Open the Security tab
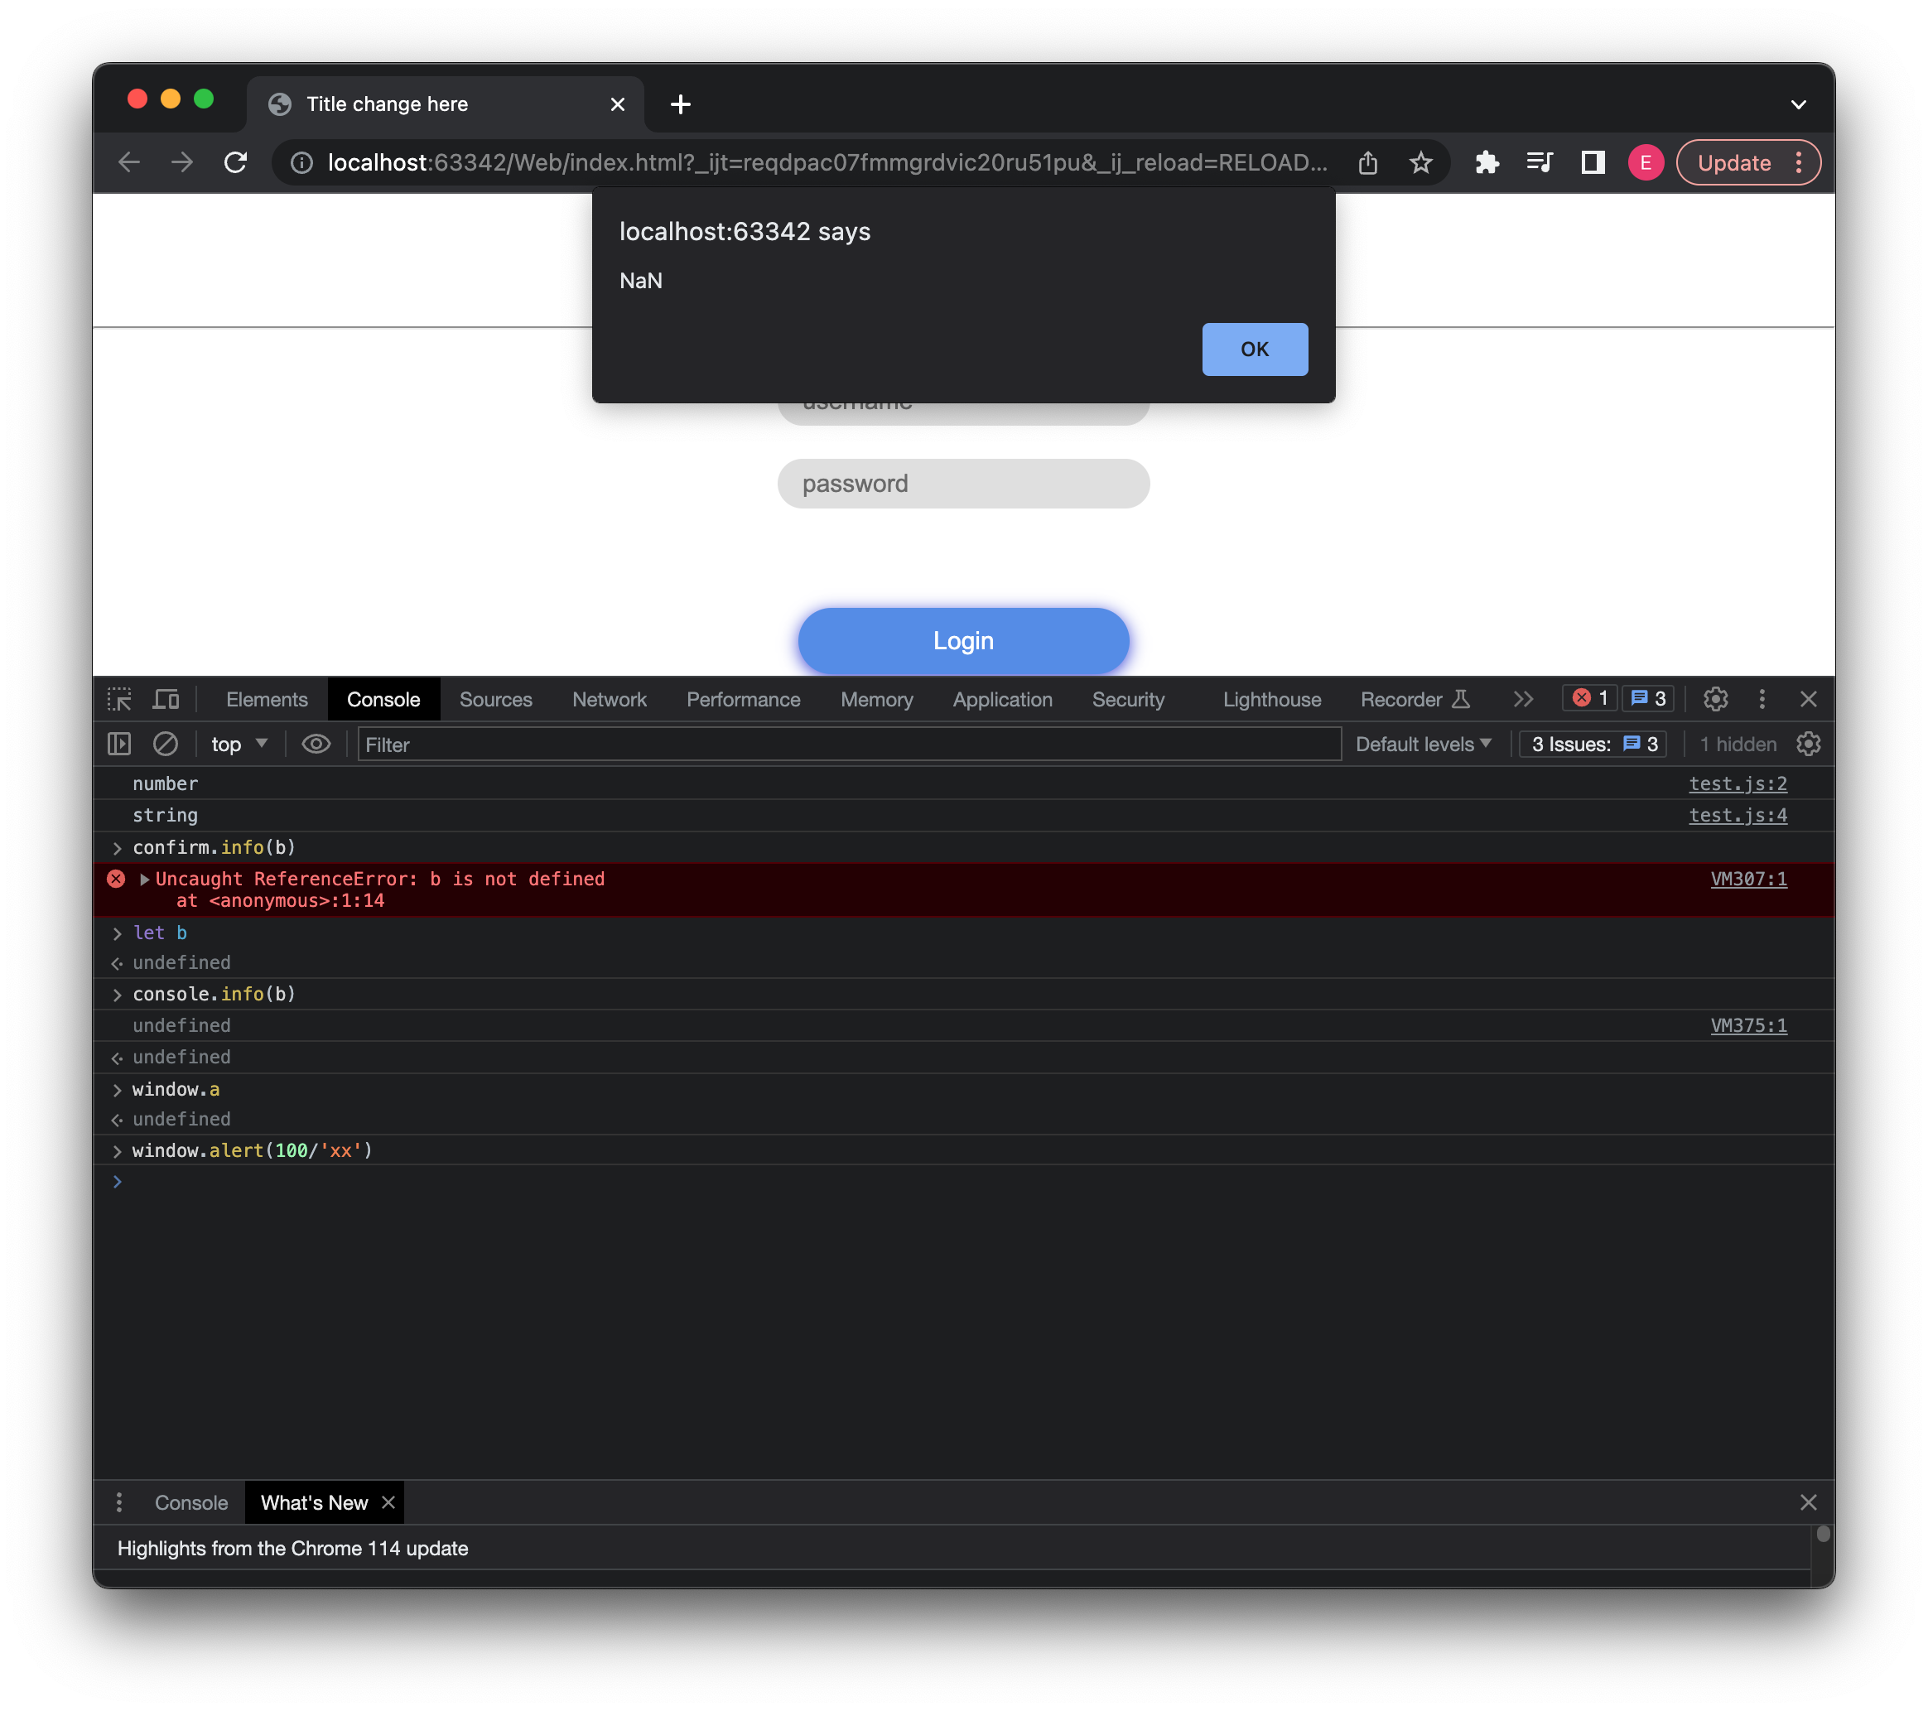This screenshot has width=1928, height=1711. 1128,699
